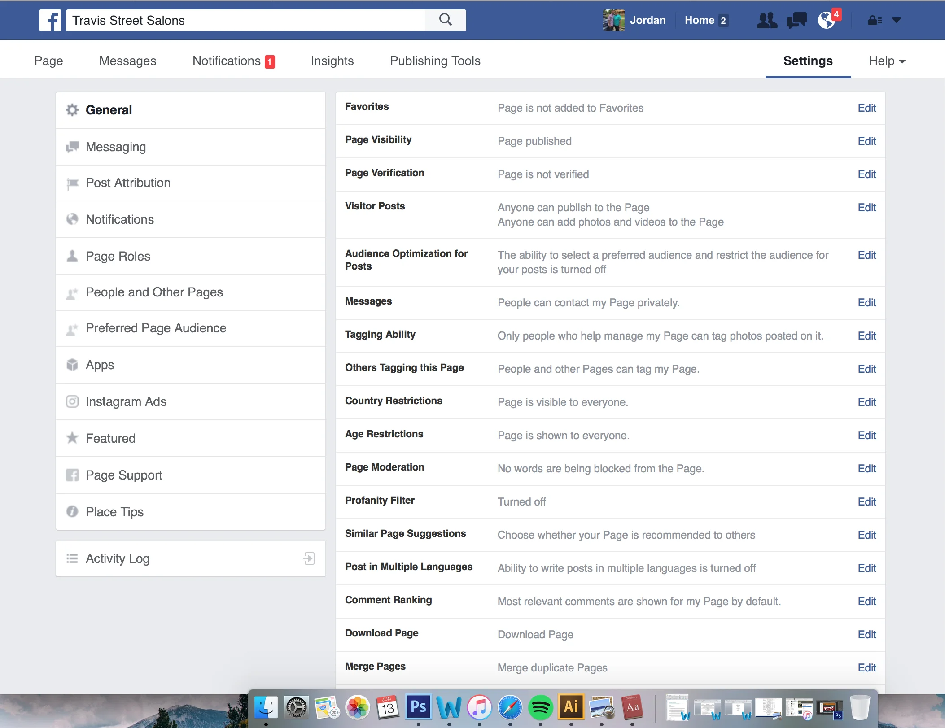Screen dimensions: 945x728
Task: Edit the Page Visibility setting
Action: click(x=866, y=141)
